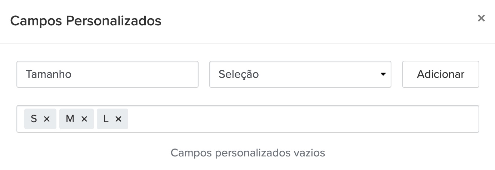Remove the S option tag

46,119
